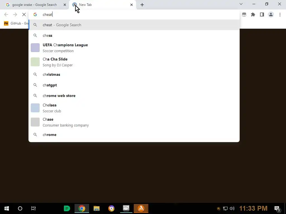Image resolution: width=286 pixels, height=214 pixels.
Task: Open the notification center icon
Action: point(277,208)
